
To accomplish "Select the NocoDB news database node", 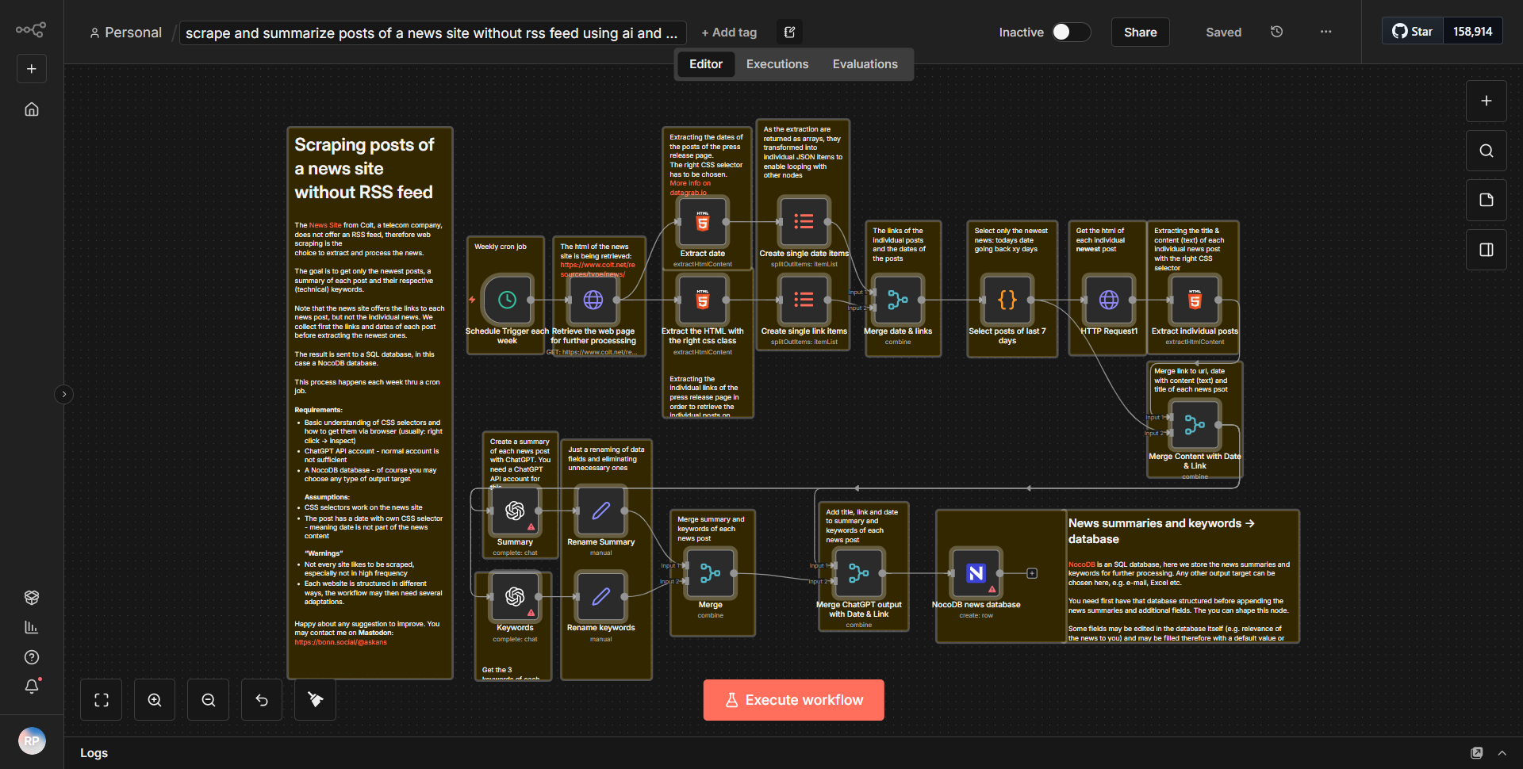I will [x=975, y=573].
